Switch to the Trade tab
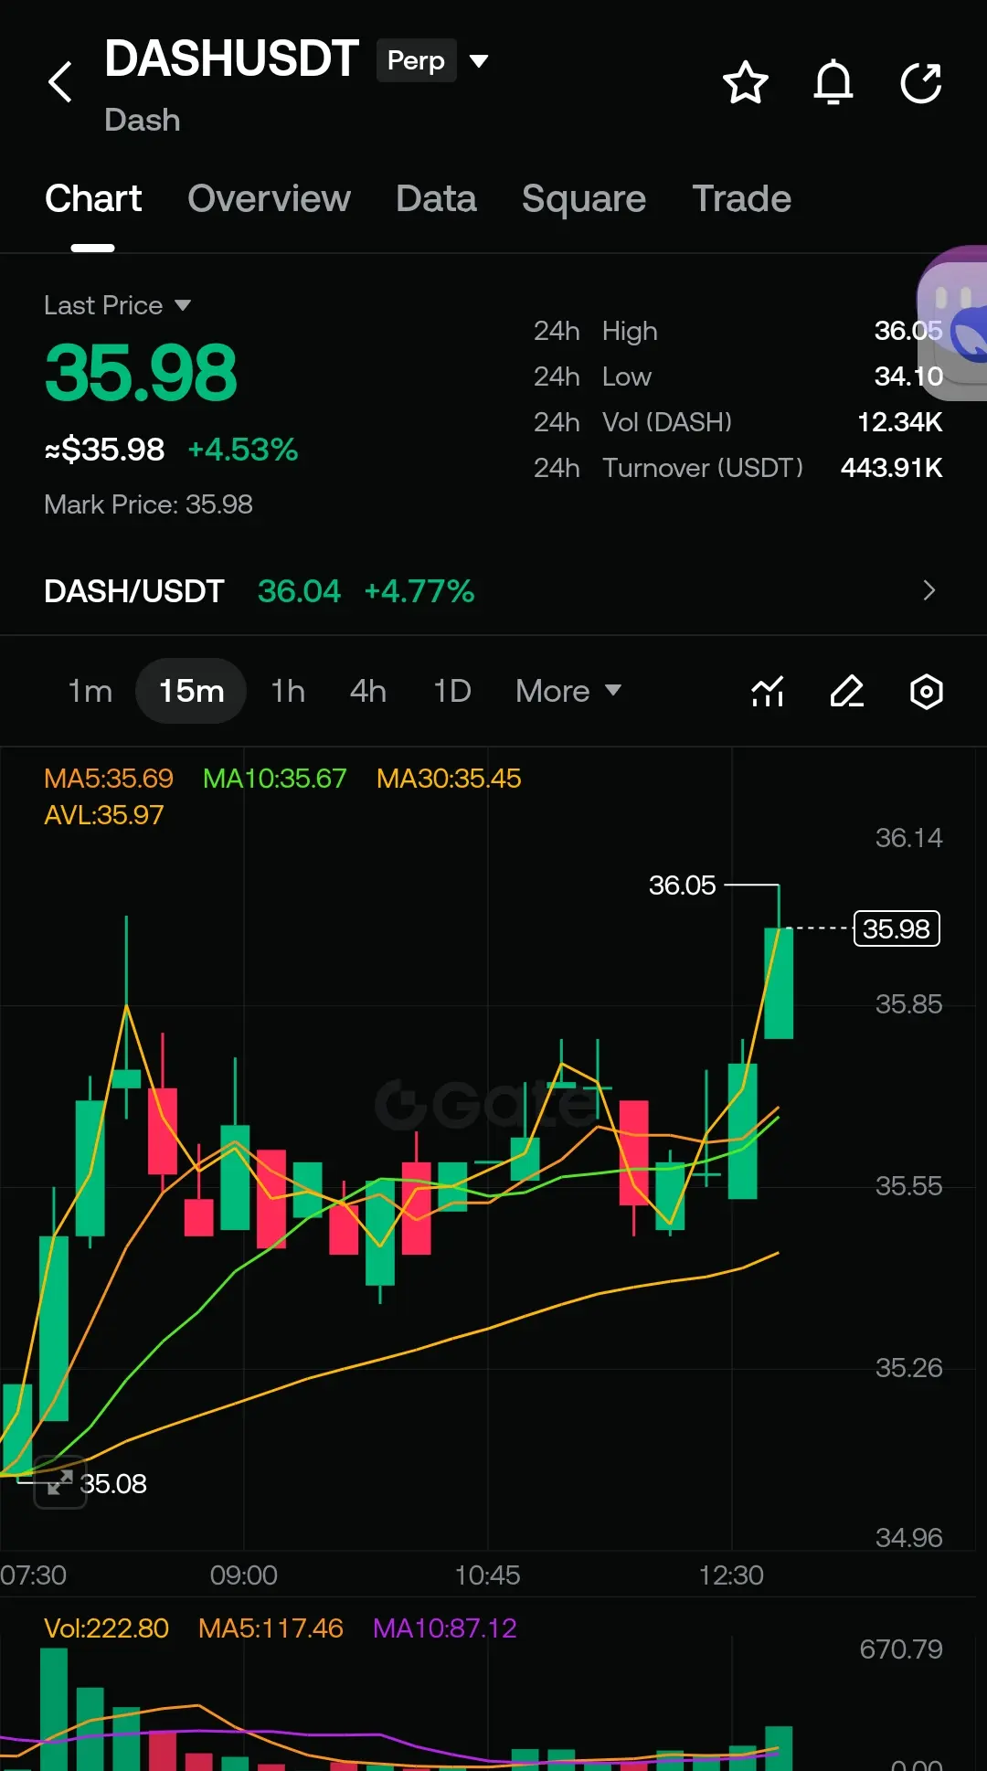Screen dimensions: 987x1771 coord(741,198)
